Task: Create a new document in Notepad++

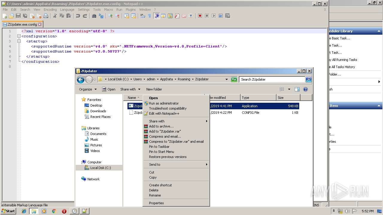Action: point(4,16)
